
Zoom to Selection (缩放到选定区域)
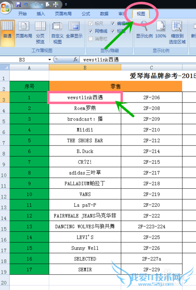[177, 33]
